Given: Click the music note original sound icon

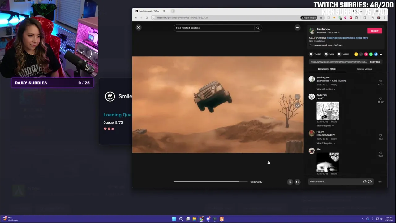Looking at the screenshot, I should click(310, 45).
